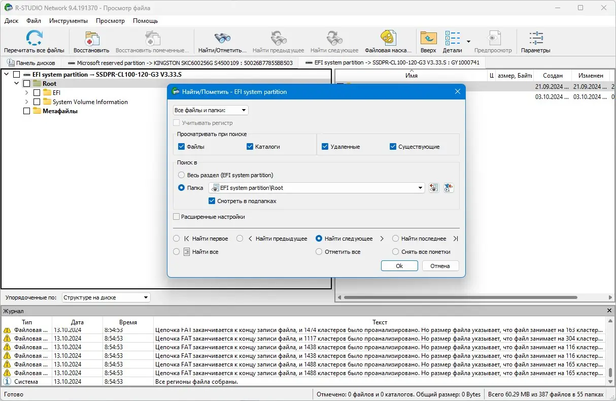Click the Тип column header in log

(x=27, y=322)
